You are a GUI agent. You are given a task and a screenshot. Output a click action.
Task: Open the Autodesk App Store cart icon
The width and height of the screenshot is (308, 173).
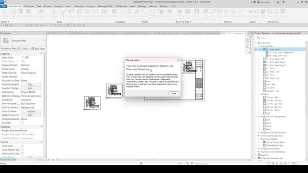[278, 2]
